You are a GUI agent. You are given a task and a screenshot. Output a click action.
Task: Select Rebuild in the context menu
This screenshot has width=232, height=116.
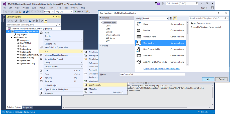(61, 36)
